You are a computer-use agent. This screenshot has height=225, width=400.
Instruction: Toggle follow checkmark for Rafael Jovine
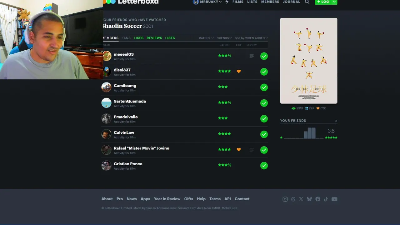[264, 150]
